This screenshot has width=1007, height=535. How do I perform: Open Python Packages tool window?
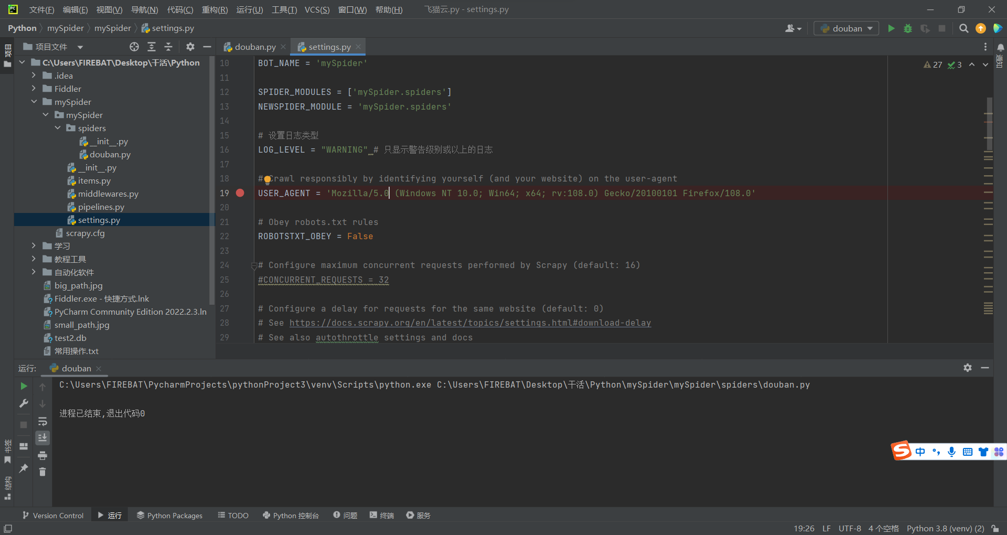[169, 516]
